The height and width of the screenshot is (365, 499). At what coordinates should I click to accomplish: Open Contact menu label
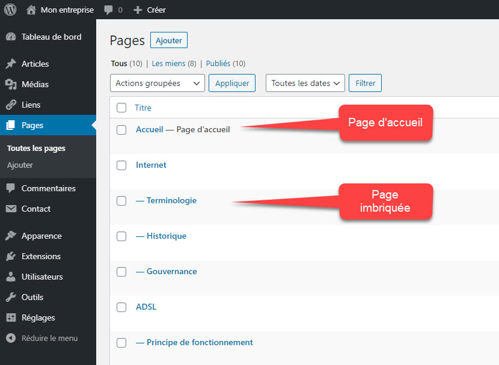click(x=36, y=209)
